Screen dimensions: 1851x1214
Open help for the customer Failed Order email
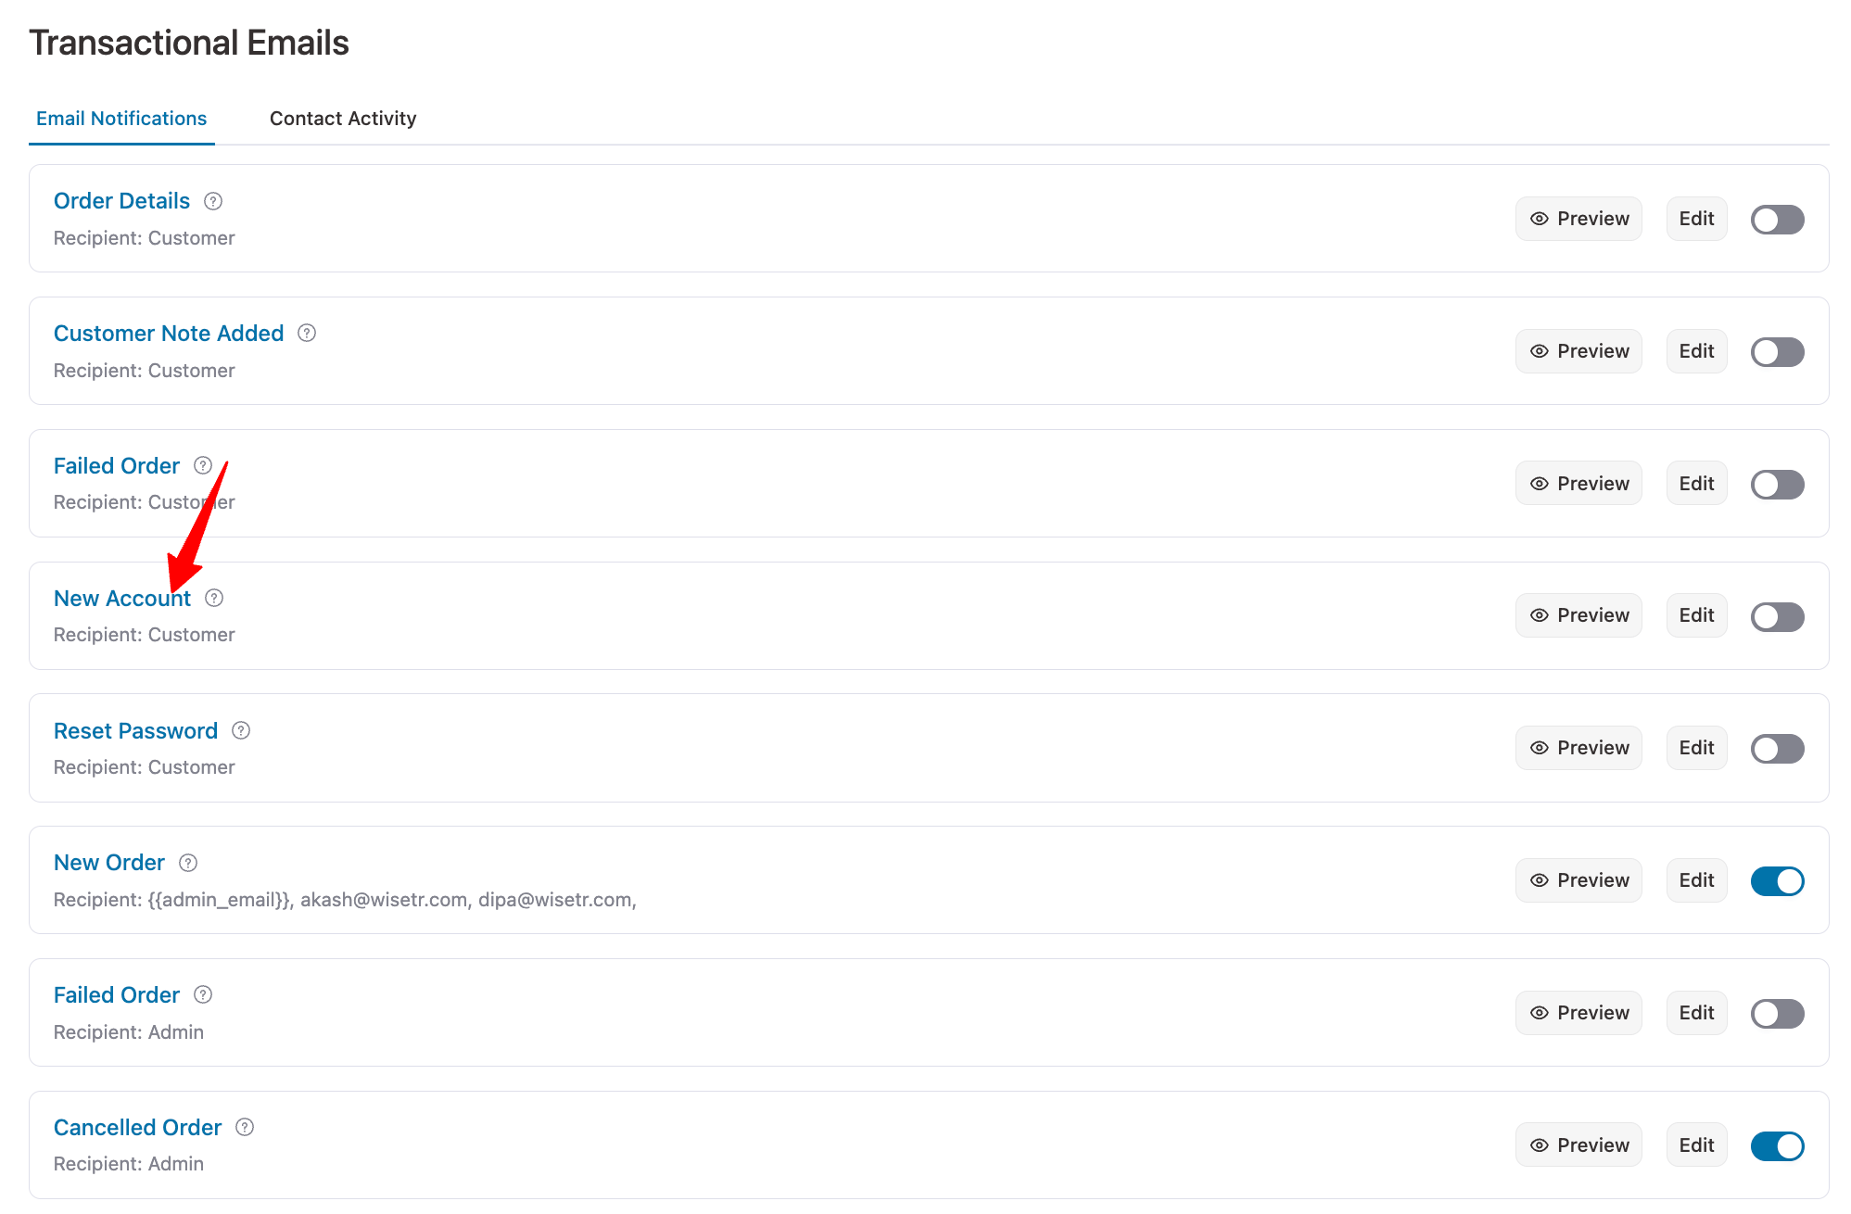click(203, 465)
